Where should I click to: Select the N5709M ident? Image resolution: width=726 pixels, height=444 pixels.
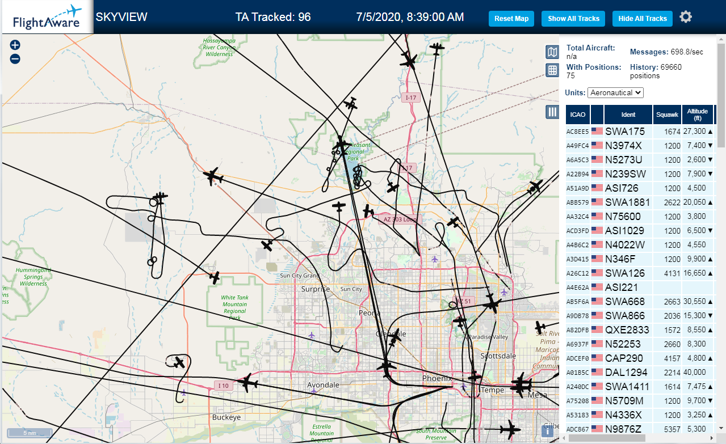tap(624, 400)
